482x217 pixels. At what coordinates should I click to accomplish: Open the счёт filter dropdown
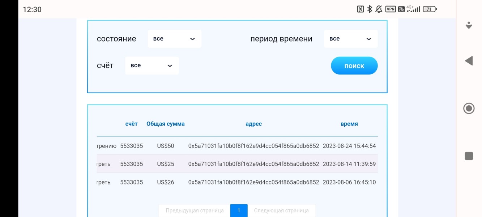(152, 65)
